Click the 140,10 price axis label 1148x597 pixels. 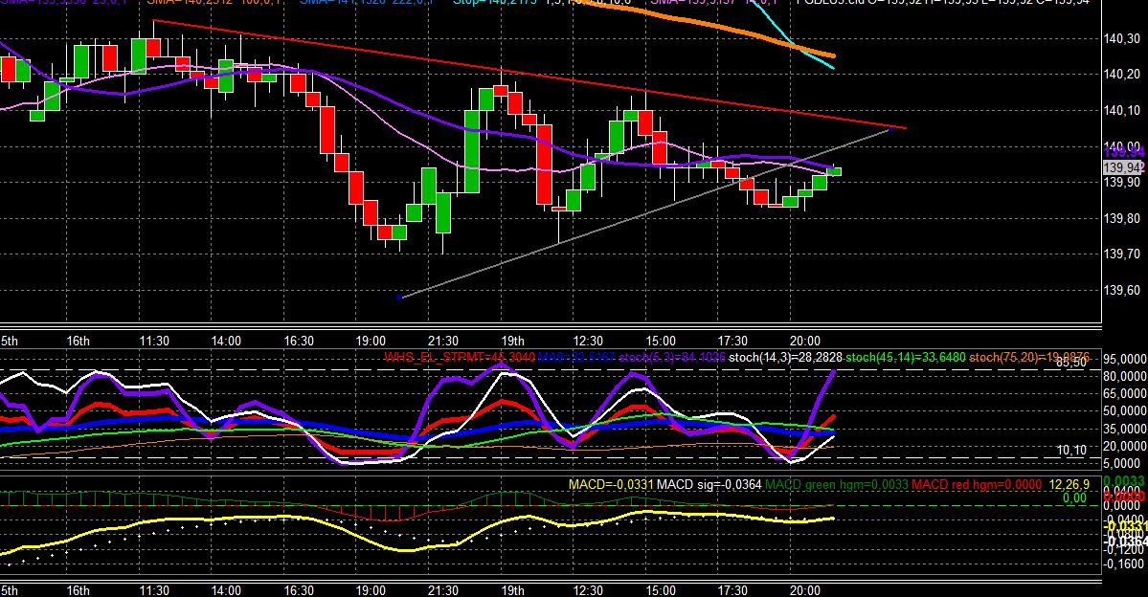click(1121, 110)
